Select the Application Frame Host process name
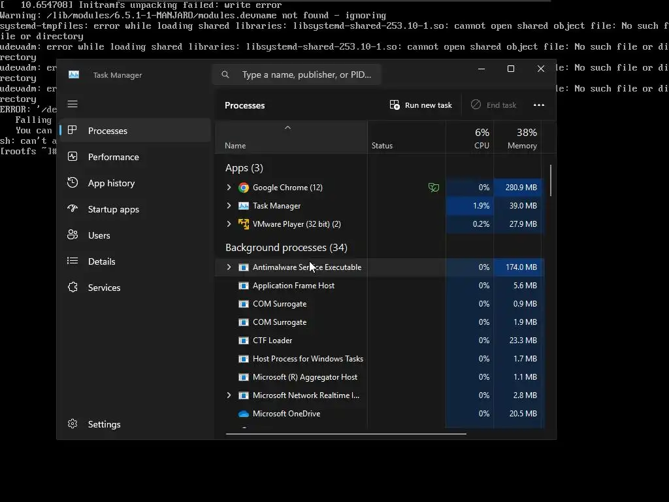Viewport: 669px width, 502px height. (x=293, y=286)
